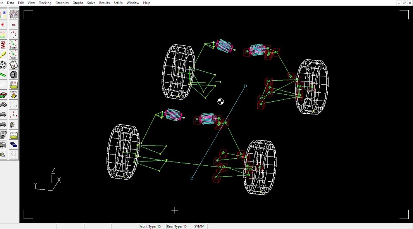Click the Front Type: 15 status field
This screenshot has height=229, width=413.
[x=152, y=226]
